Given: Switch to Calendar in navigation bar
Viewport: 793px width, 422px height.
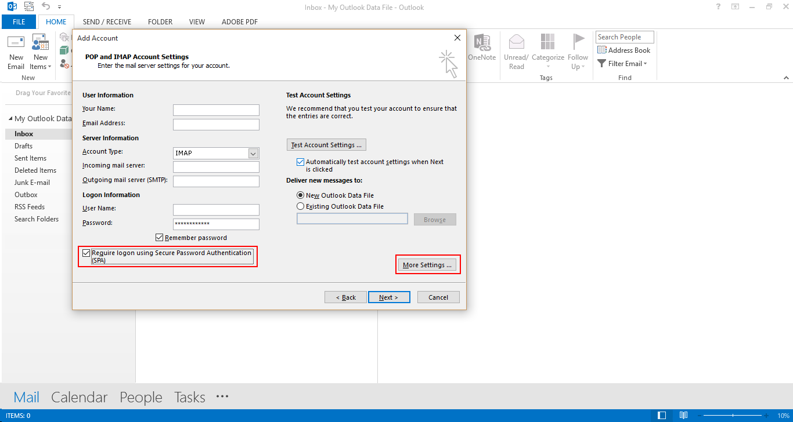Looking at the screenshot, I should point(80,397).
